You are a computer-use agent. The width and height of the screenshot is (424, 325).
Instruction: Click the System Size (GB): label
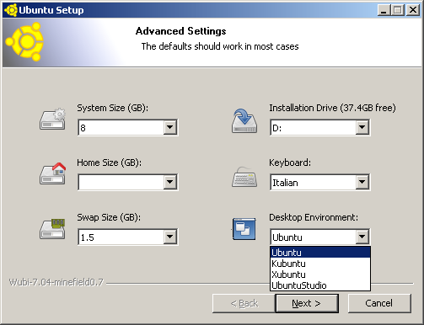[x=112, y=108]
